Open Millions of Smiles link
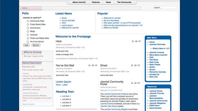 coord(111,28)
